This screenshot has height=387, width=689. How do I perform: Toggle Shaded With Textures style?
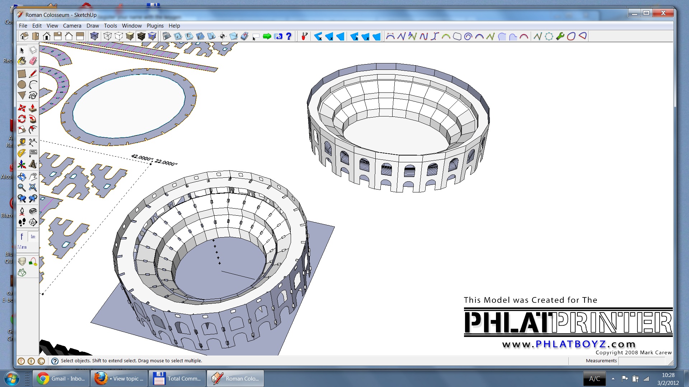coord(141,36)
